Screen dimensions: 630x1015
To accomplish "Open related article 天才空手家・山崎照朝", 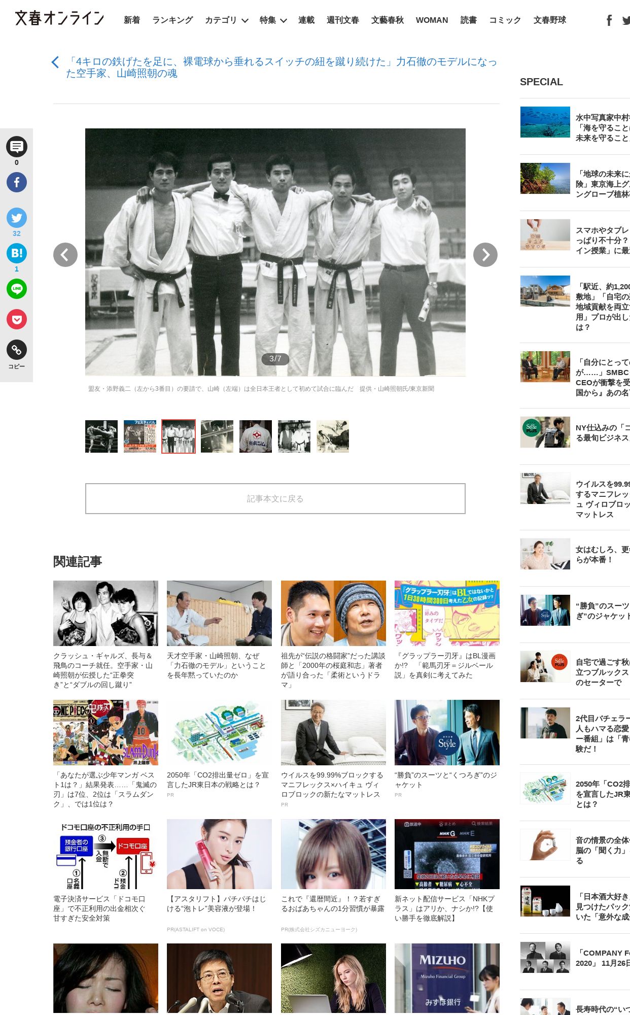I will [219, 630].
